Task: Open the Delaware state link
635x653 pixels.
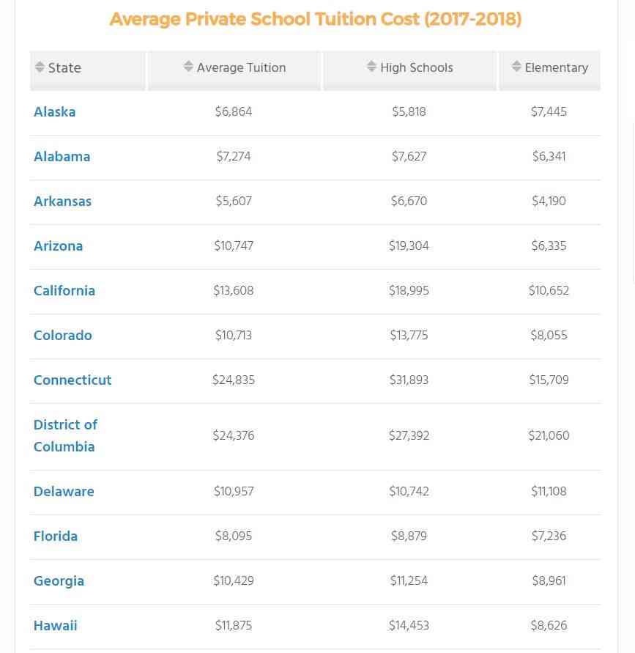Action: [x=64, y=492]
